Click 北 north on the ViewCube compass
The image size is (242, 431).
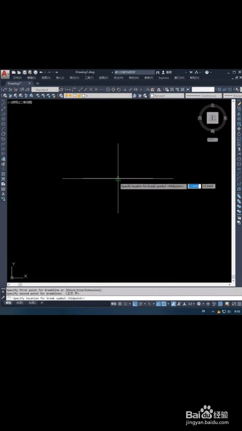point(212,105)
